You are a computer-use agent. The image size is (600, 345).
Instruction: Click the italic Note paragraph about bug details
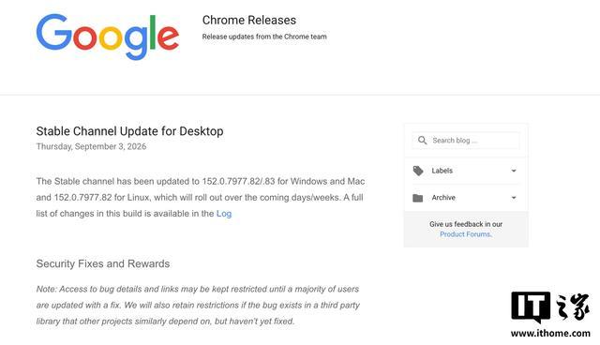point(198,306)
